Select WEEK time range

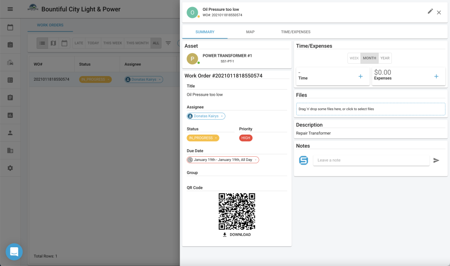pos(354,58)
